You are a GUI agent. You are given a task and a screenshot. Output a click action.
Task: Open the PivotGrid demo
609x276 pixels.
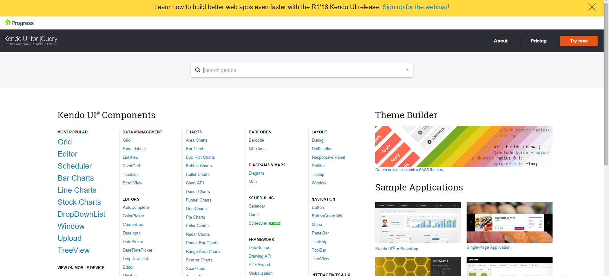(x=131, y=166)
